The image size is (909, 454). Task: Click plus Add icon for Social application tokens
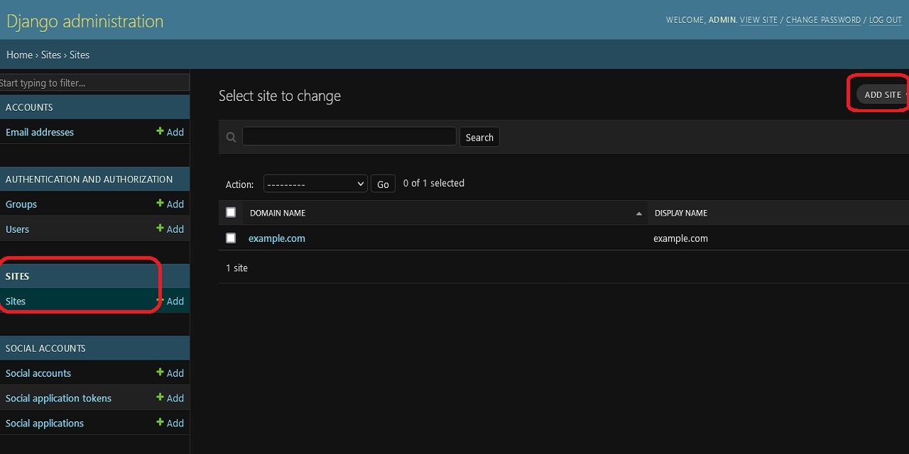click(160, 397)
